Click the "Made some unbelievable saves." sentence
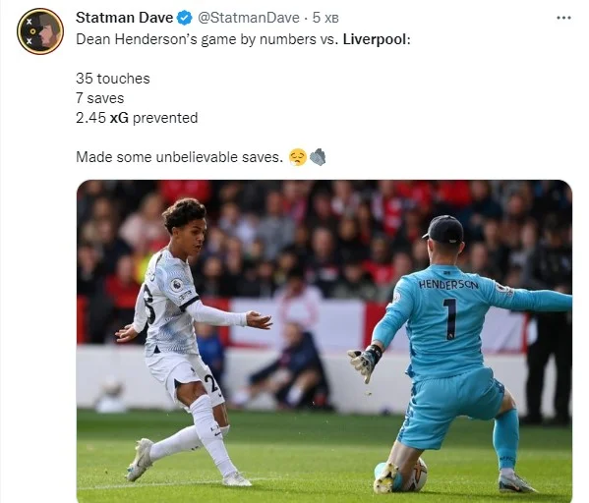589x503 pixels. (180, 157)
